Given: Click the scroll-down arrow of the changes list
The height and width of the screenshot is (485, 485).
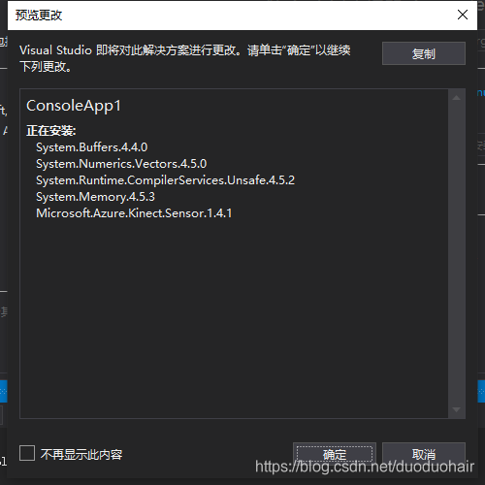Looking at the screenshot, I should (456, 409).
